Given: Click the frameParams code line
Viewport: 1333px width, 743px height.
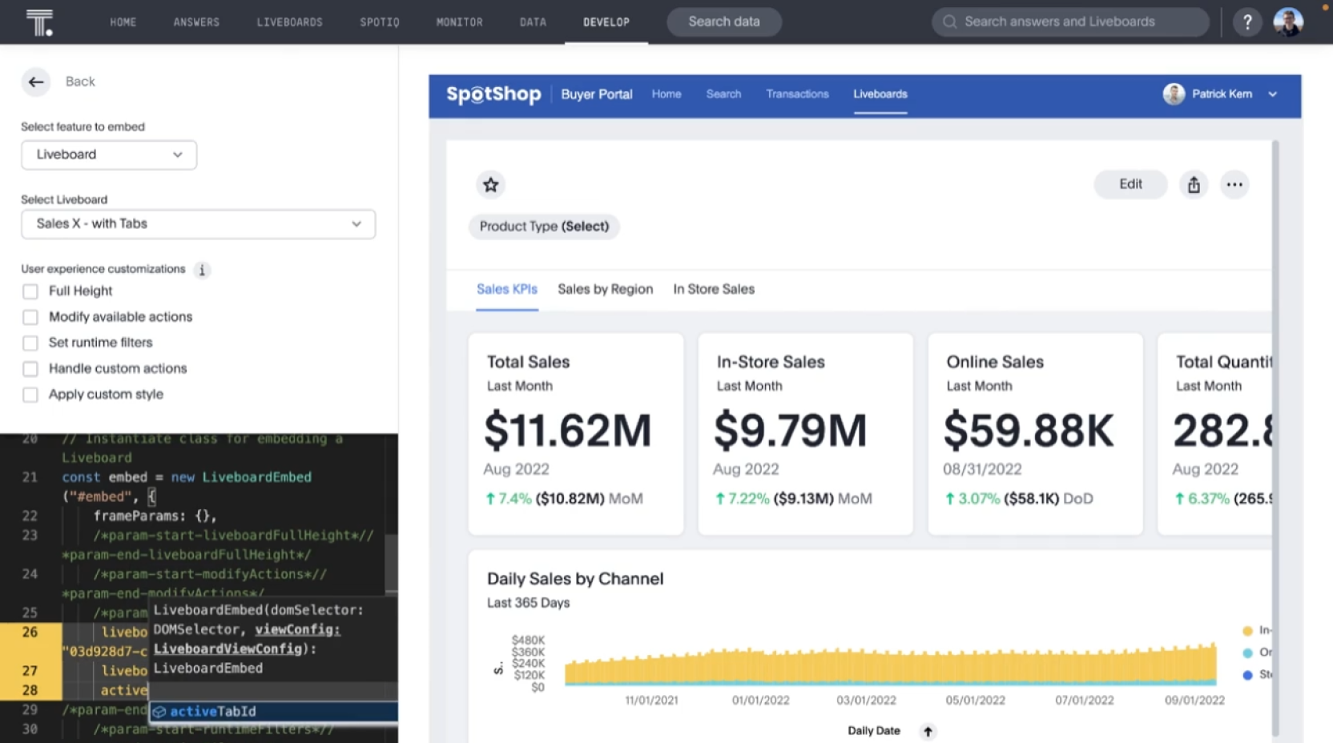Looking at the screenshot, I should (x=155, y=516).
